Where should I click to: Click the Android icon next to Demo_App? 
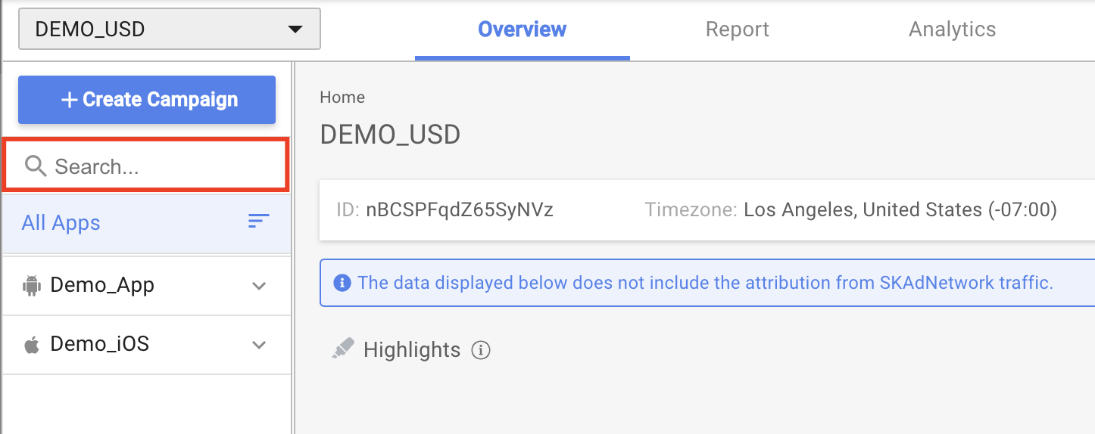32,286
